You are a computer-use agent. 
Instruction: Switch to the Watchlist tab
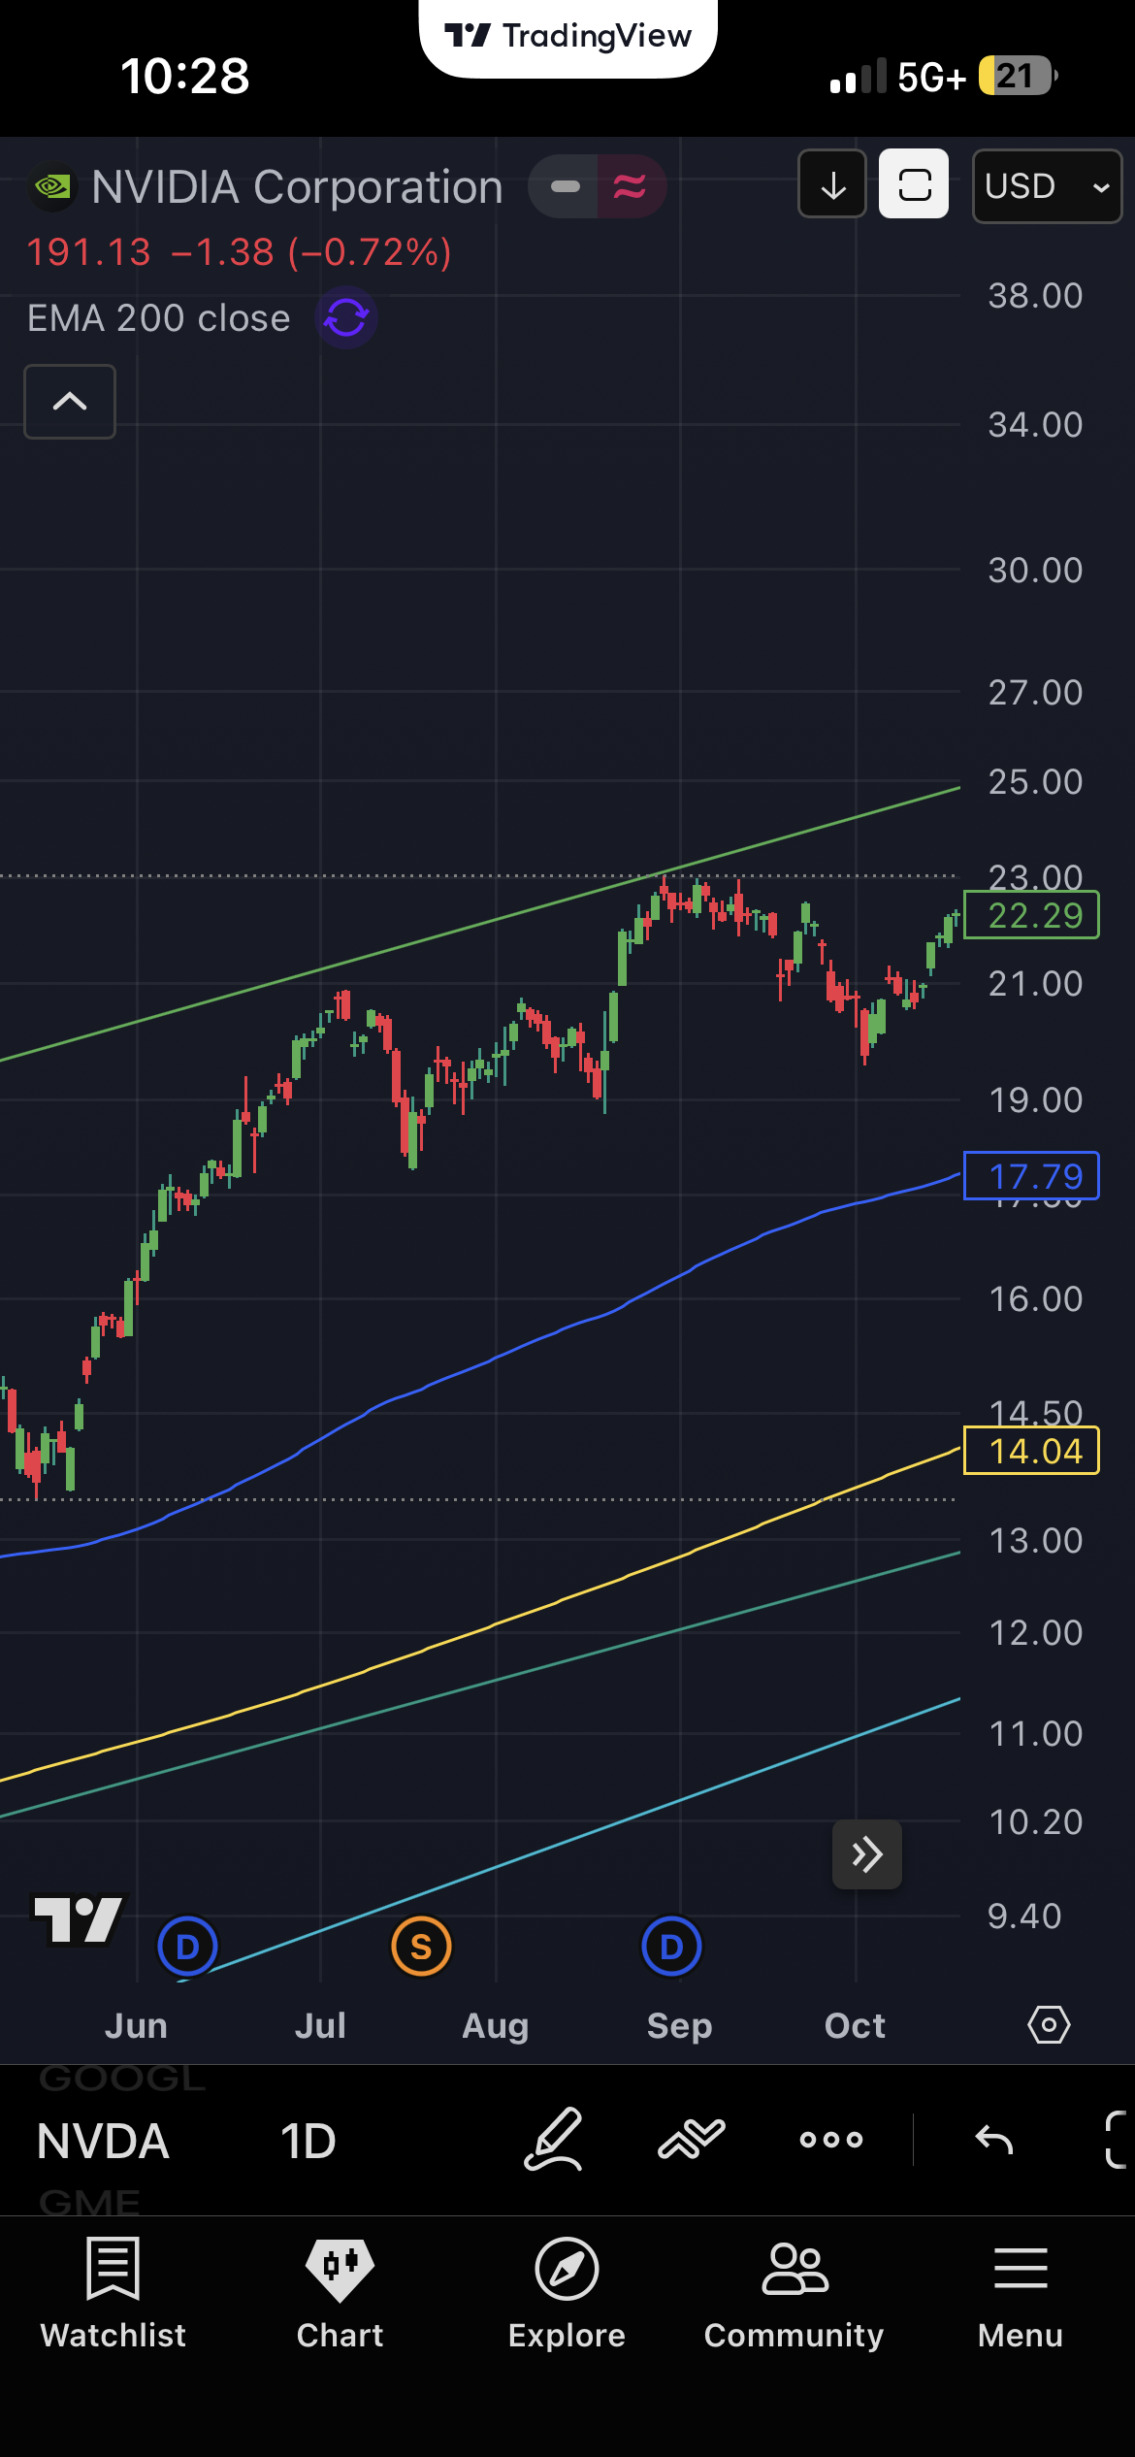pos(113,2294)
